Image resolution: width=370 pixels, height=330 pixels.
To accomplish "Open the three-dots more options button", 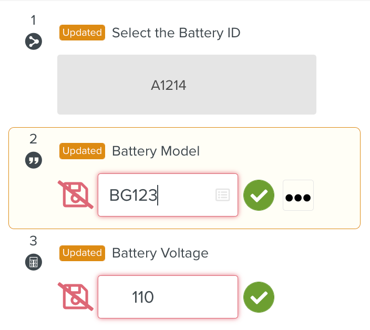I will coord(298,195).
